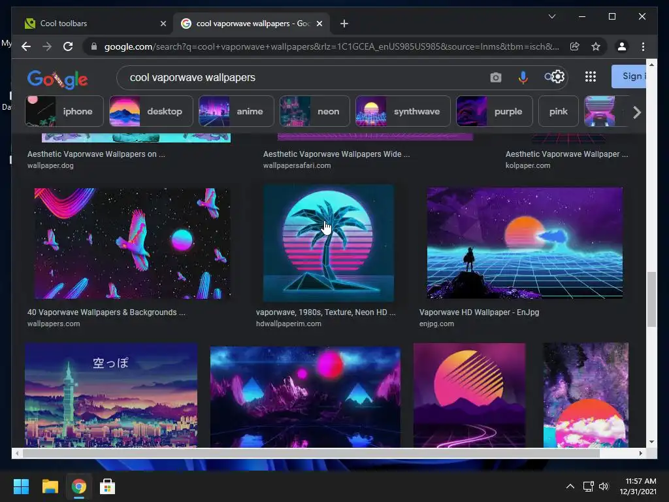Close the Cool toolbars tab
Viewport: 669px width, 502px height.
(163, 24)
